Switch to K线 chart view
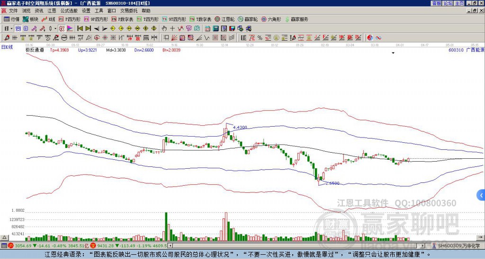The width and height of the screenshot is (485, 259). (48, 19)
